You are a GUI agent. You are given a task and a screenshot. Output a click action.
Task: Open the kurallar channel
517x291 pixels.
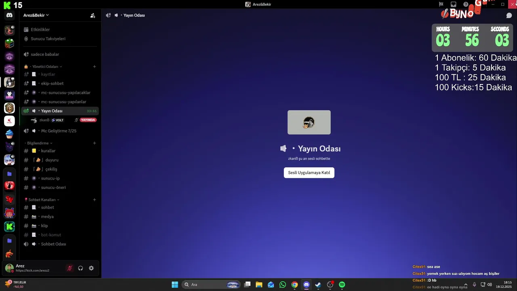[x=60, y=151]
